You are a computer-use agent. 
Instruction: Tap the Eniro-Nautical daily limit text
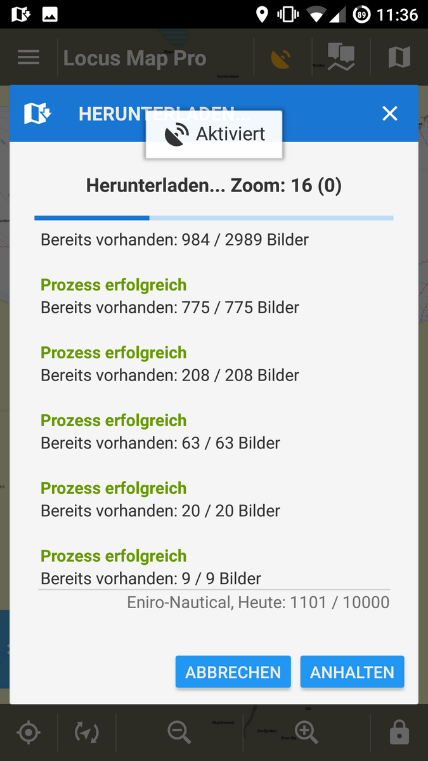point(258,602)
